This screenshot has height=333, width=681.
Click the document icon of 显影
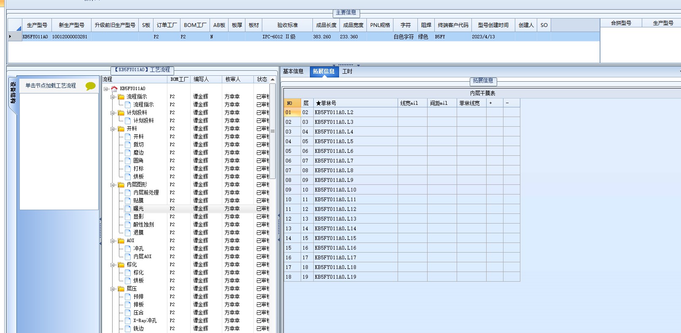coord(128,217)
